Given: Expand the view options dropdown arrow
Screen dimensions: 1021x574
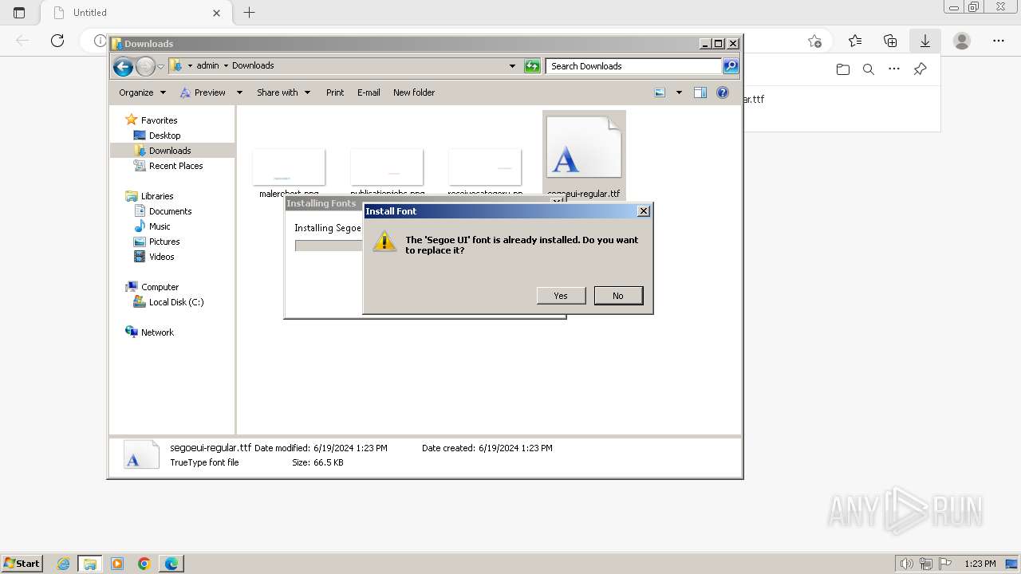Looking at the screenshot, I should (679, 92).
